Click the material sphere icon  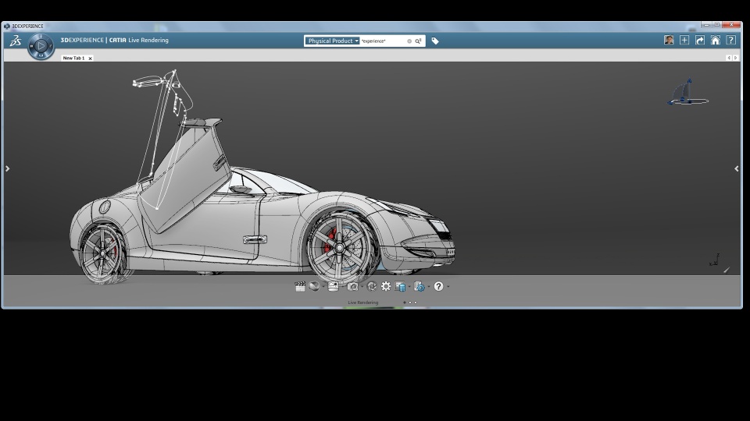pos(314,286)
